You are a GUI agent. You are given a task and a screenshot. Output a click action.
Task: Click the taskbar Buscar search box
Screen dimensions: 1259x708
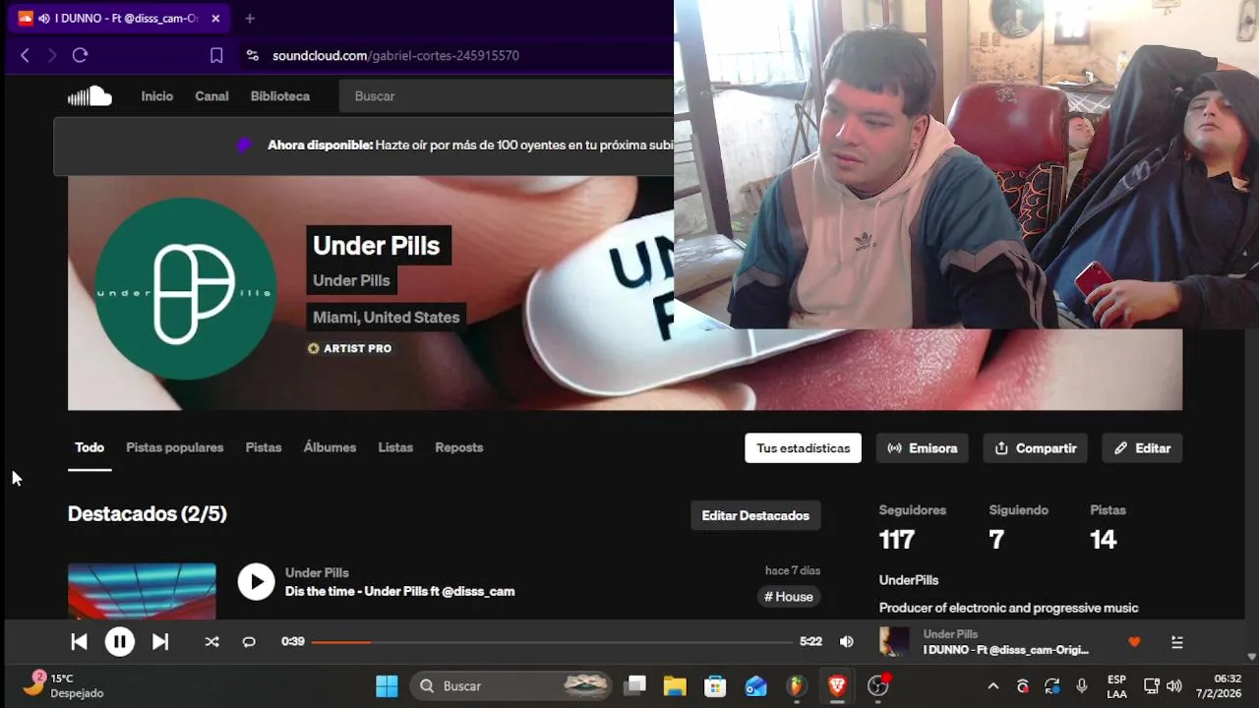coord(512,686)
